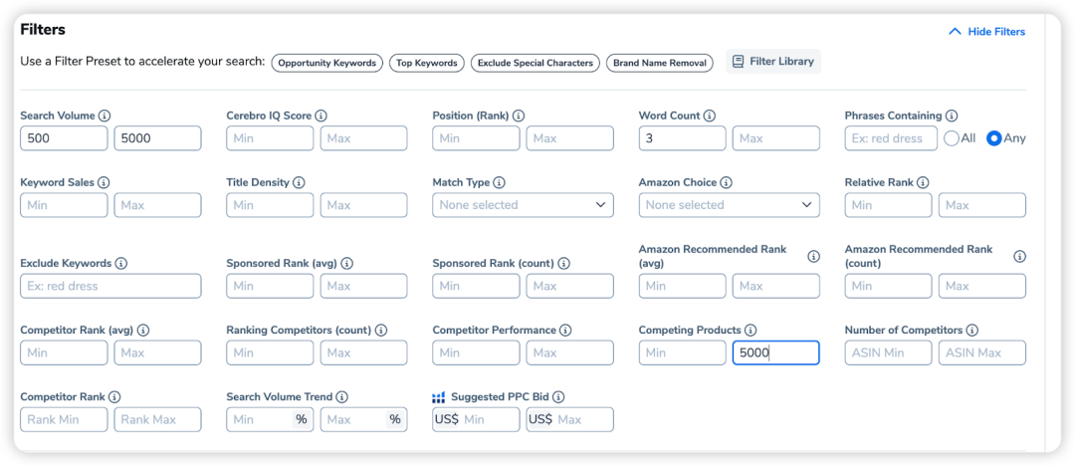Open the Filter Library
Viewport: 1075px width, 466px height.
773,62
